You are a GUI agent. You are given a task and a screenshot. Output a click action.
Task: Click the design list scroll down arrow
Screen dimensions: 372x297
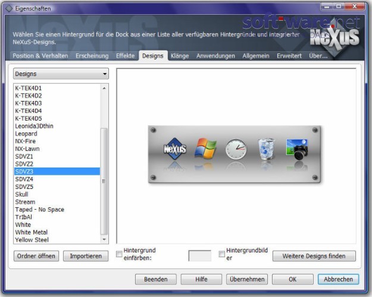(x=104, y=239)
